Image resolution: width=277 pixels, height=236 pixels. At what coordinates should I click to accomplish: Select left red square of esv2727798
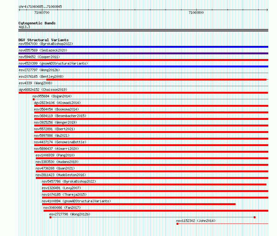[50, 217]
